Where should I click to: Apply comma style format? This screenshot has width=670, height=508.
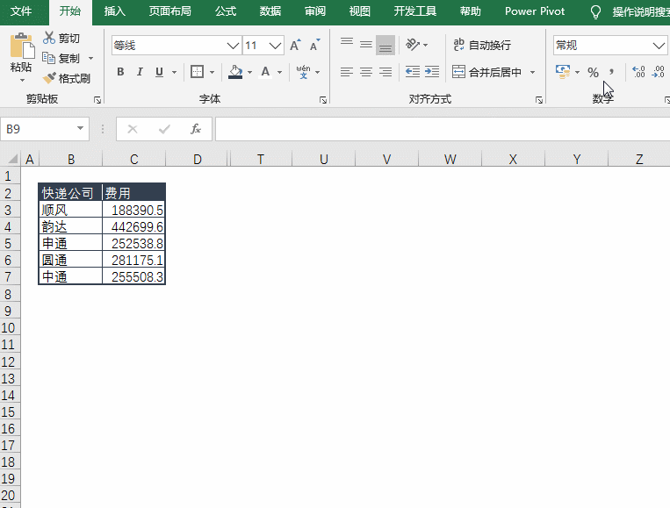pos(611,72)
